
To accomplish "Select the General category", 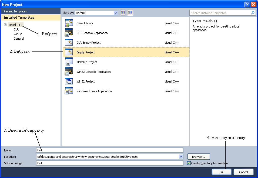I will pyautogui.click(x=19, y=39).
